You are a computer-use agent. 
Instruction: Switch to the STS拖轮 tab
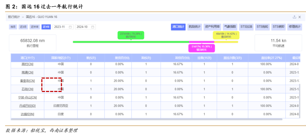click(x=262, y=27)
